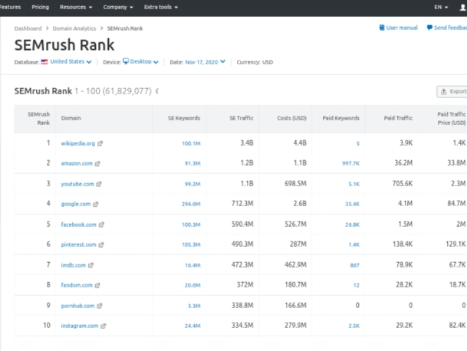Open the Pricing menu item
This screenshot has width=467, height=351.
pos(40,7)
